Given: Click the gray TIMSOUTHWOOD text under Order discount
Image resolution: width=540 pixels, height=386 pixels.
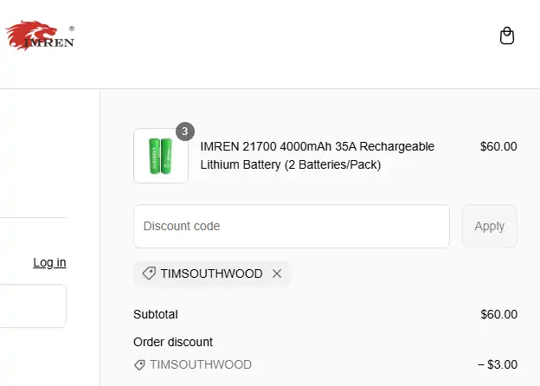Looking at the screenshot, I should 201,364.
